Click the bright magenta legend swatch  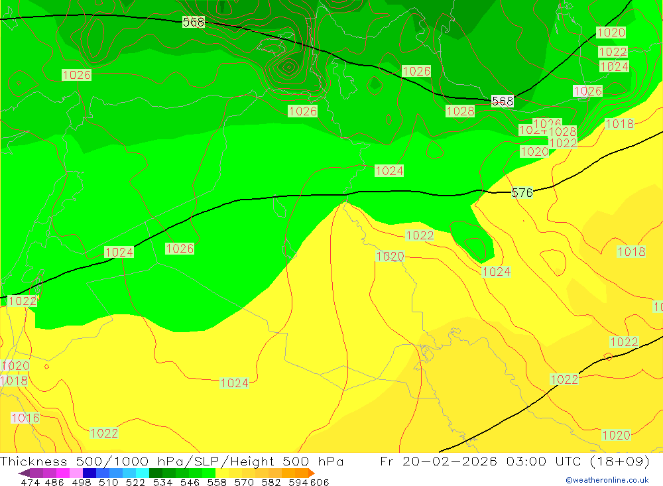click(x=62, y=473)
